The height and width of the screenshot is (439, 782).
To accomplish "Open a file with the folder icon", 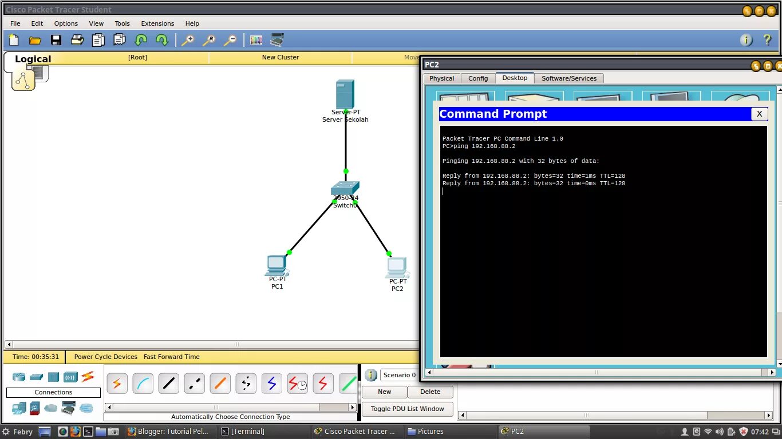I will tap(35, 40).
